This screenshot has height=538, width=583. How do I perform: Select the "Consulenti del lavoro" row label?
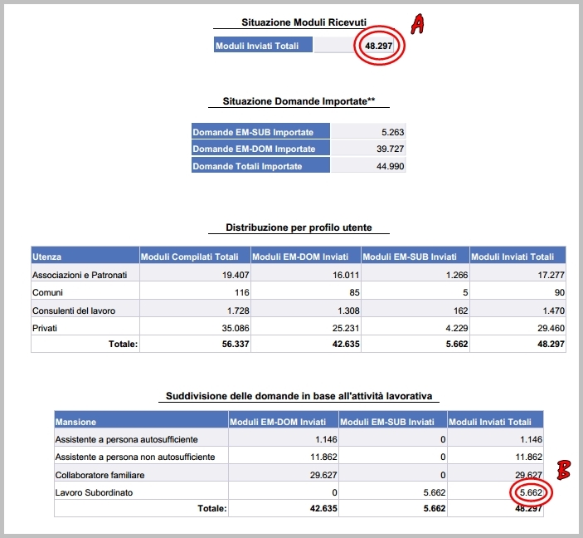tap(73, 309)
